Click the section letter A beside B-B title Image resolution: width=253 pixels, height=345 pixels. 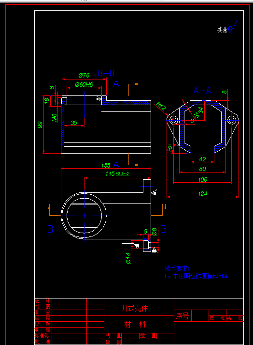(x=116, y=84)
